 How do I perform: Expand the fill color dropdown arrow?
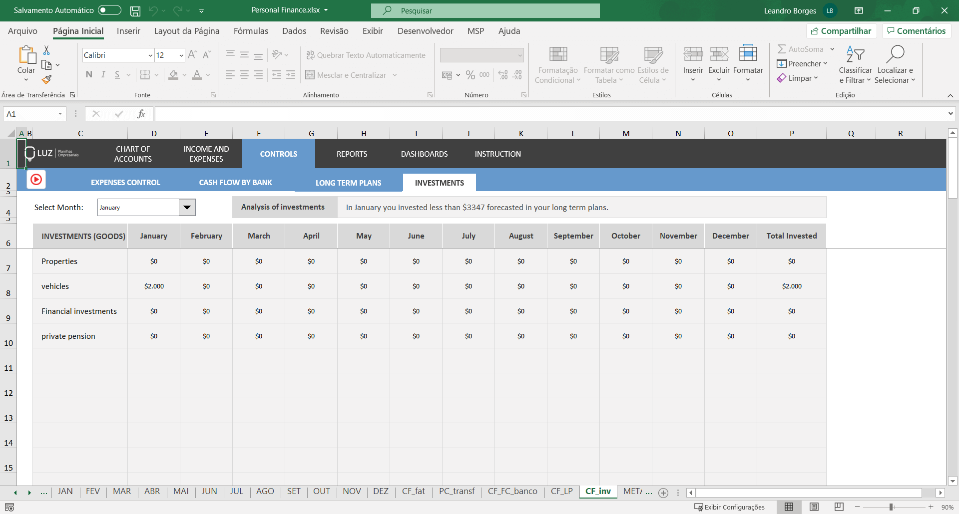click(184, 75)
